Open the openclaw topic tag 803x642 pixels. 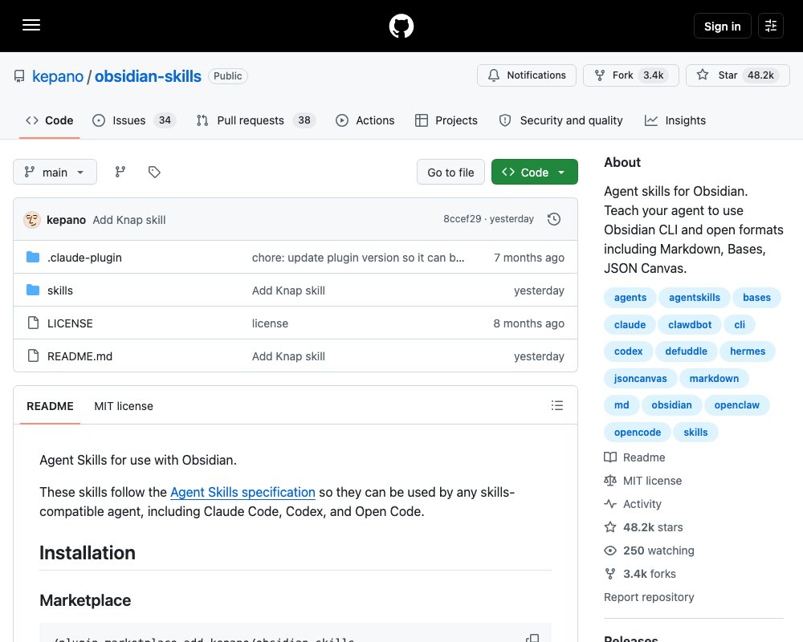point(736,405)
